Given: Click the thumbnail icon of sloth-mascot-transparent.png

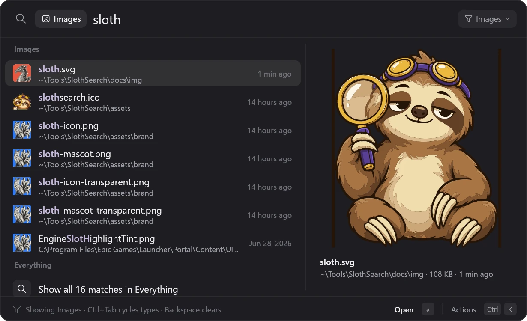Looking at the screenshot, I should (x=22, y=214).
